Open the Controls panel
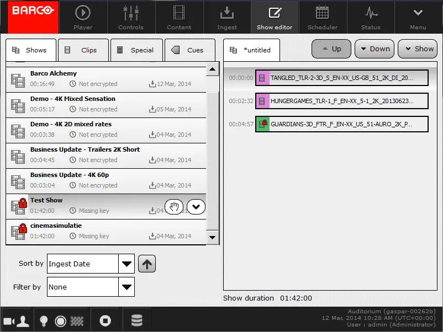Screen dimensions: 443x332 click(131, 17)
